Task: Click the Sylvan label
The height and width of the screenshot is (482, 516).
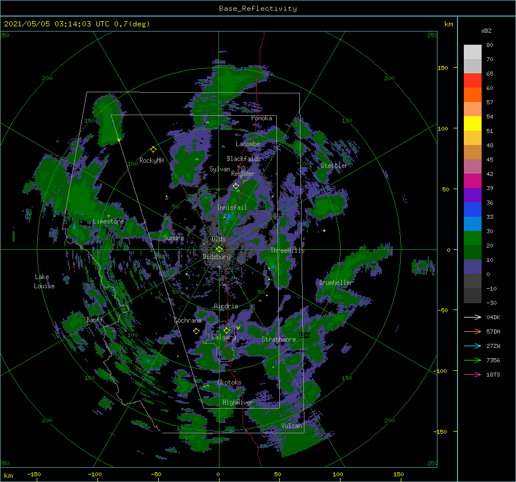Action: pyautogui.click(x=220, y=169)
